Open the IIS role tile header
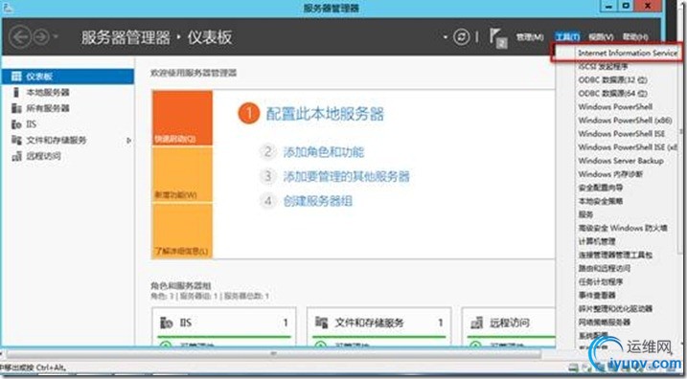This screenshot has height=379, width=687. (x=224, y=323)
